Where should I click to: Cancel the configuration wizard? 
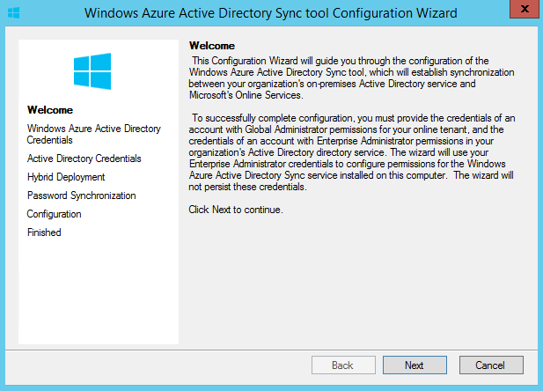tap(491, 365)
